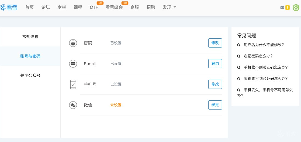Click the E-mail envelope icon
This screenshot has height=142, width=301.
[x=73, y=64]
